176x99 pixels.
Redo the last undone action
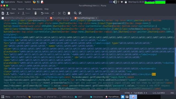click(x=53, y=13)
